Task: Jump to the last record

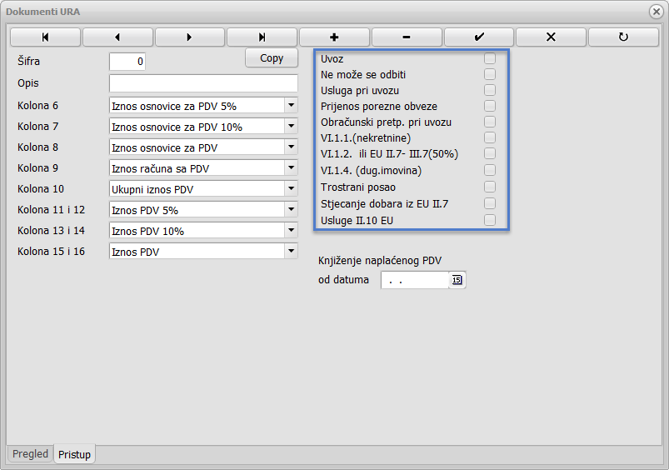Action: [262, 37]
